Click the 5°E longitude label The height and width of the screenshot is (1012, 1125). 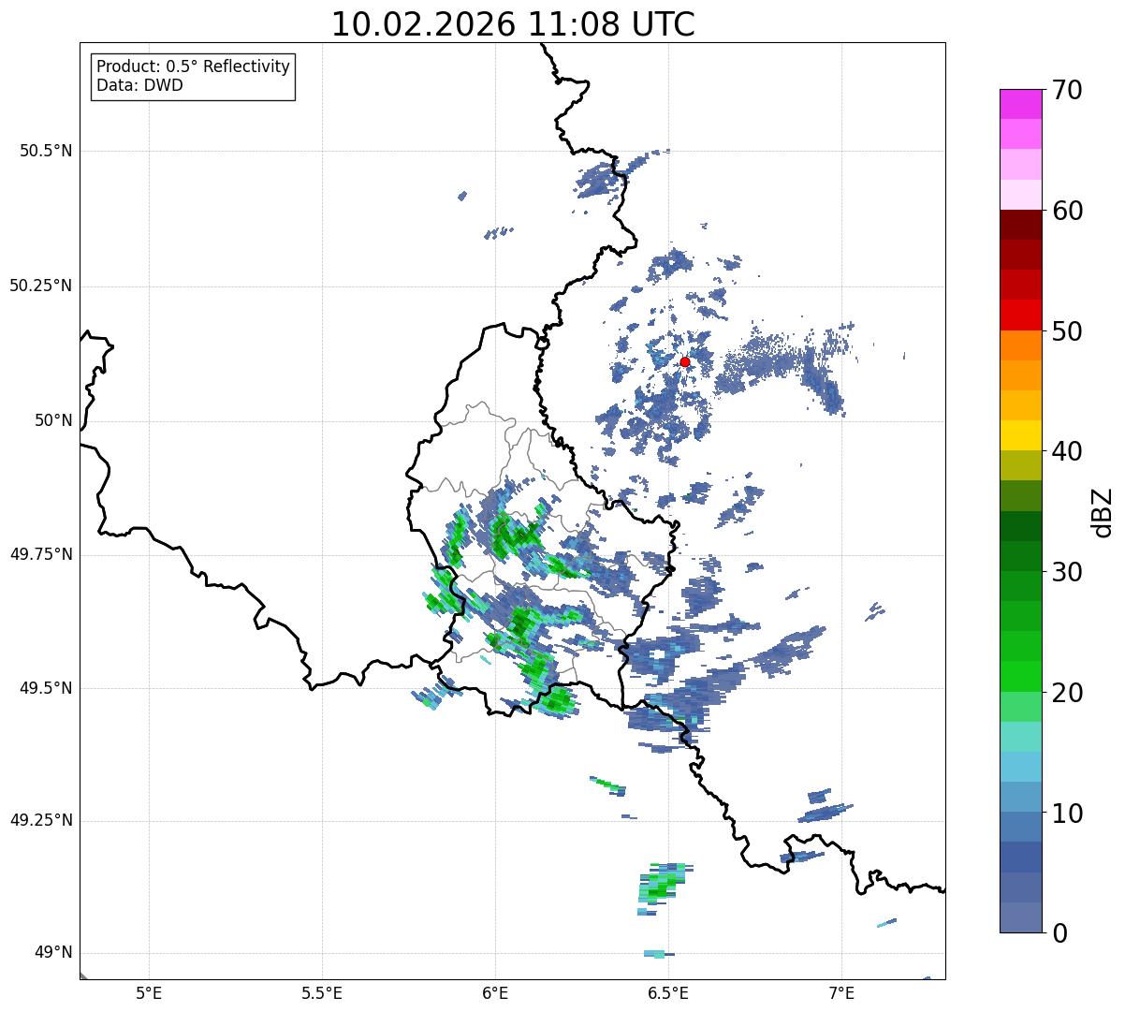click(149, 993)
